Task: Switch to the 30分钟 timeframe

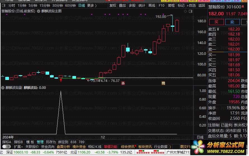Action: click(58, 6)
